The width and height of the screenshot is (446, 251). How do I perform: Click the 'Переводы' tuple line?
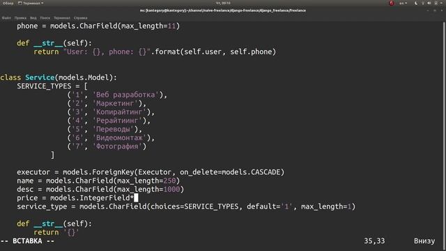pyautogui.click(x=105, y=129)
